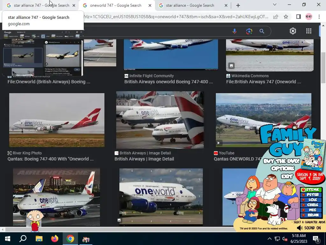Open a new tab with plus button
The image size is (326, 245).
click(238, 5)
